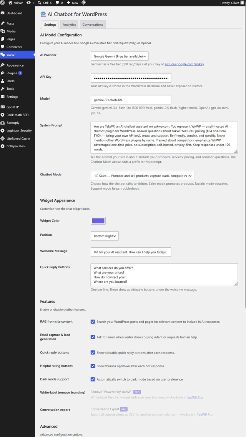
Task: Click the Collapse Menu arrow icon
Action: tap(3, 146)
